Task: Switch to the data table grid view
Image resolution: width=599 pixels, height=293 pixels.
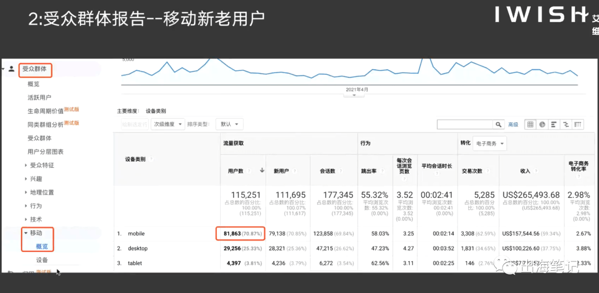Action: tap(530, 125)
